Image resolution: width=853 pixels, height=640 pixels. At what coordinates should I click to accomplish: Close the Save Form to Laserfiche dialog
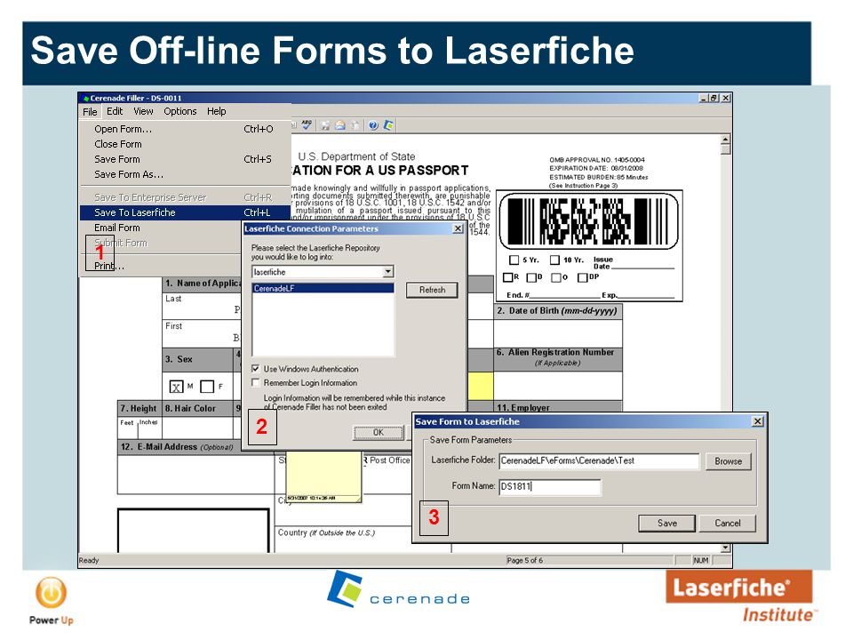coord(757,421)
